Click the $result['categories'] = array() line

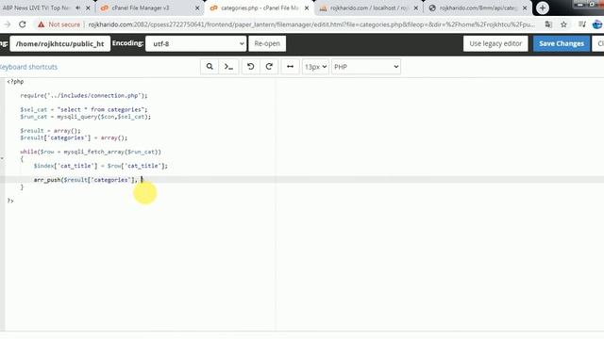point(74,137)
